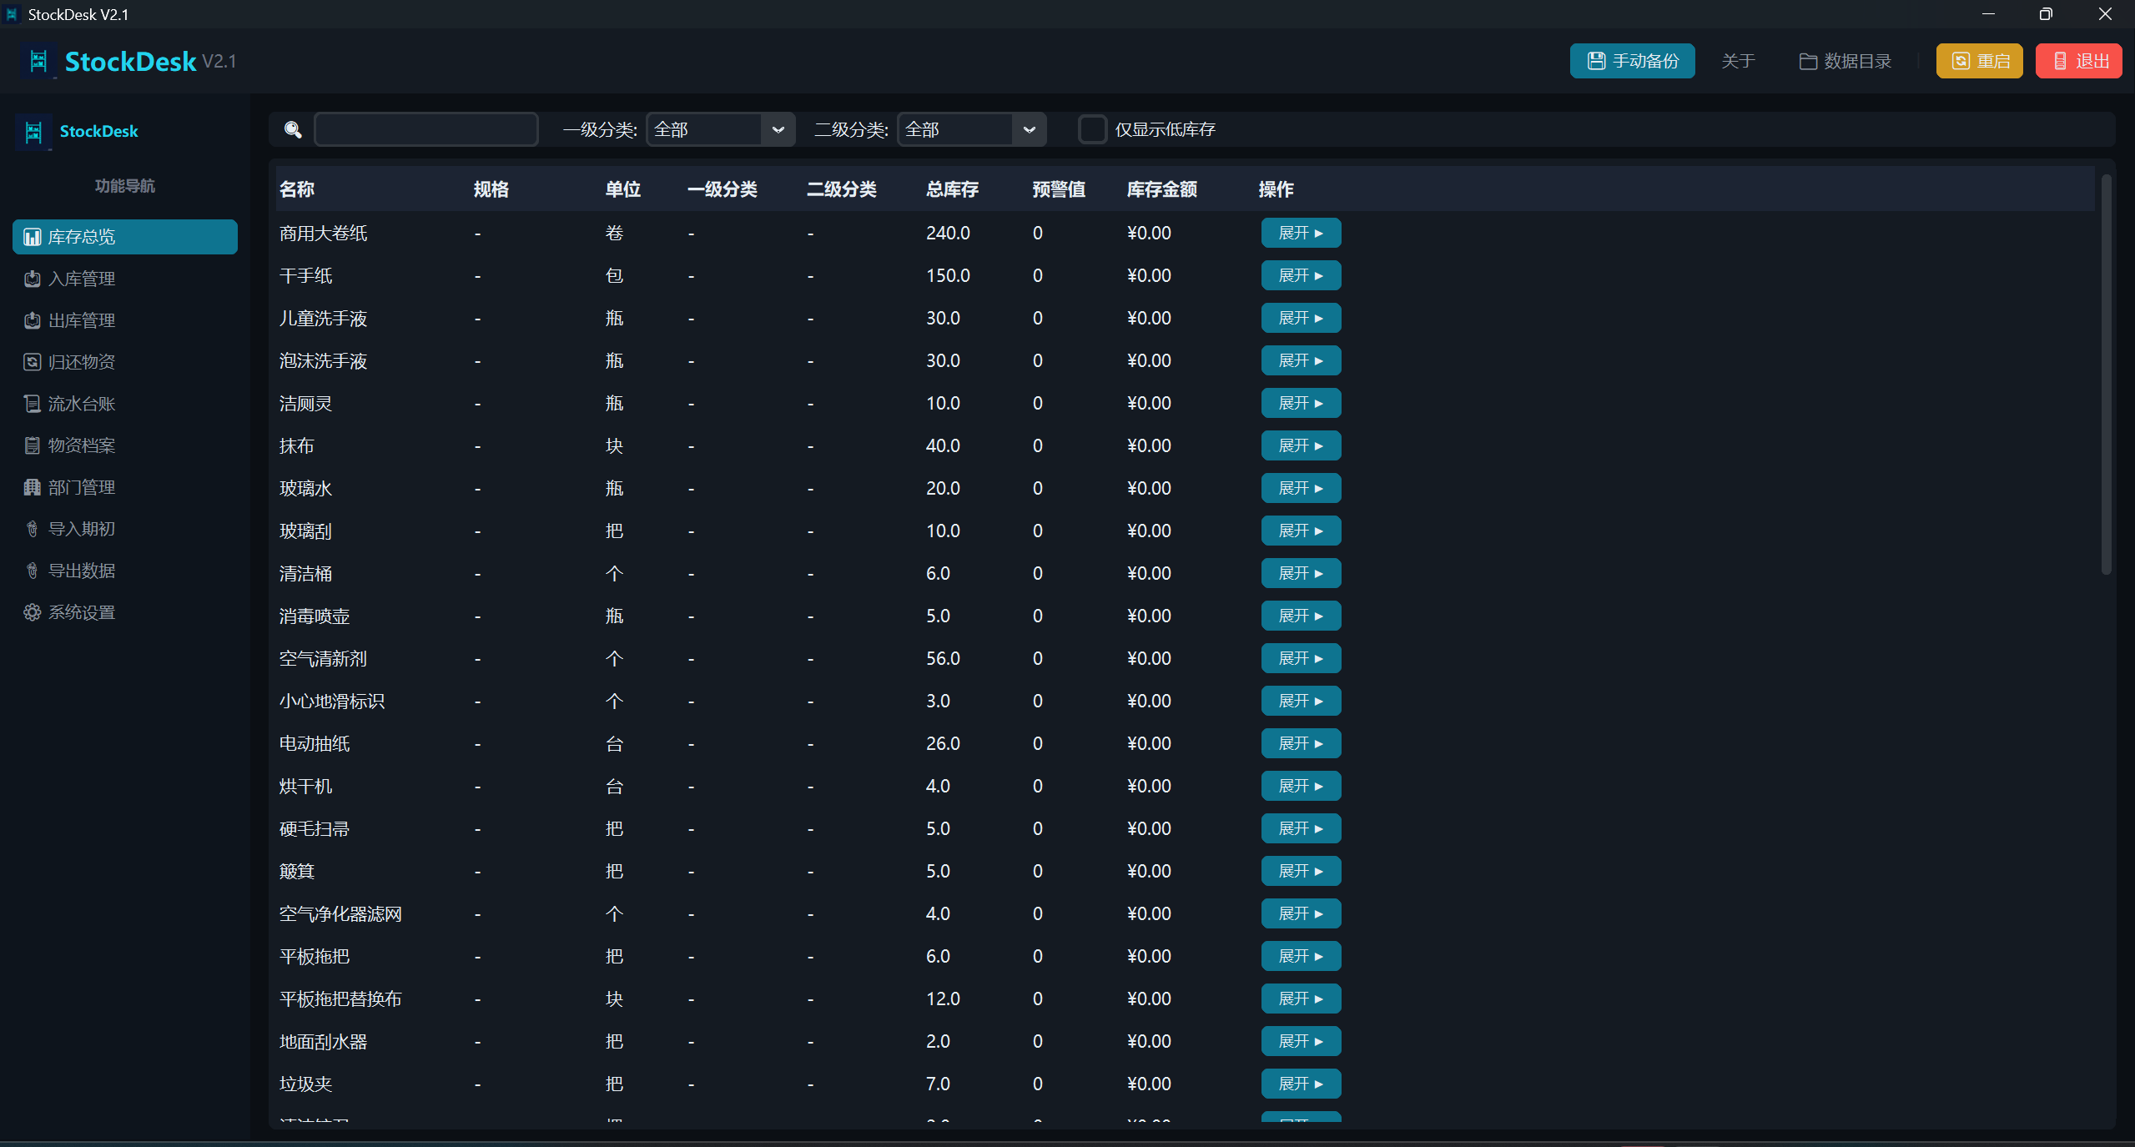
Task: Click the red 退出 button
Action: point(2078,61)
